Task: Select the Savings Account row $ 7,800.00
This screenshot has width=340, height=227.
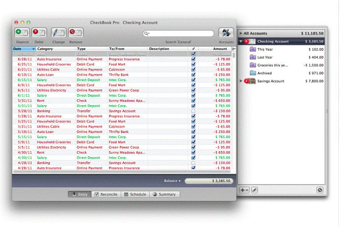Action: [x=282, y=81]
